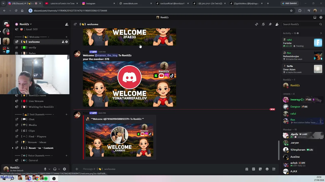
Task: Open OBS Studio from the taskbar
Action: 54,179
